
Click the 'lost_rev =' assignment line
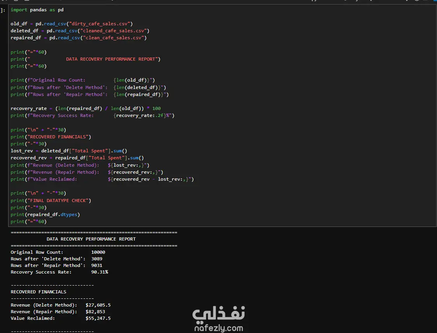[69, 151]
